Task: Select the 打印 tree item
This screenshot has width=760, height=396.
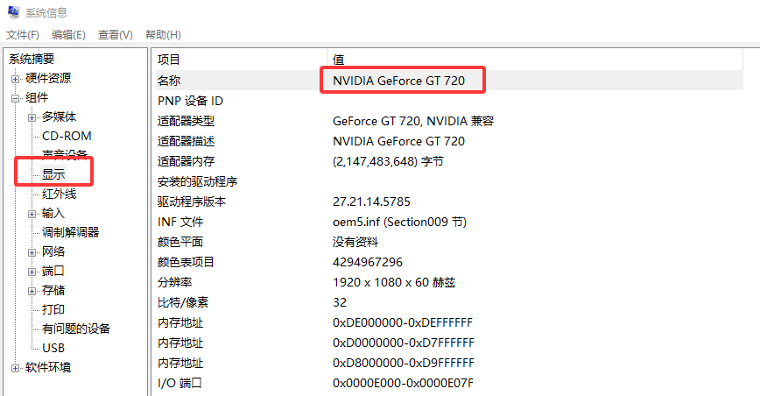Action: (x=53, y=309)
